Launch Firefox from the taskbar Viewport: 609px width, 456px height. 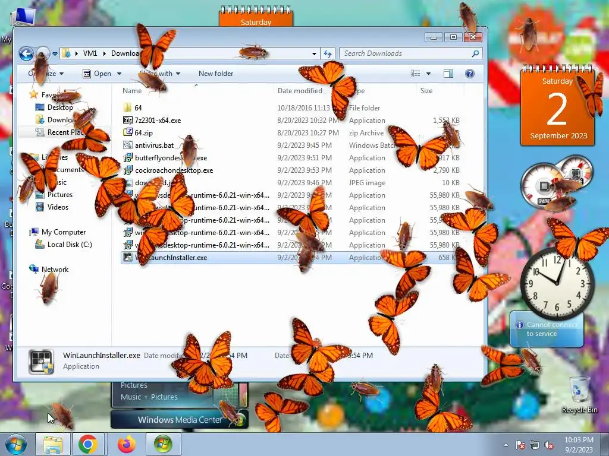pos(126,444)
